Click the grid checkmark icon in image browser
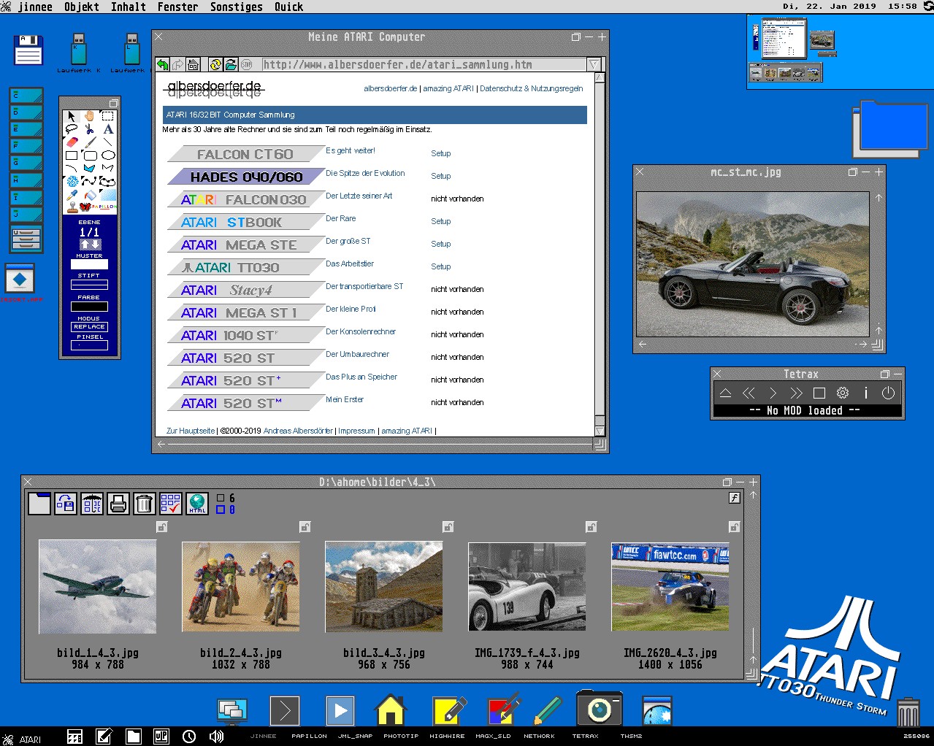934x746 pixels. [170, 503]
